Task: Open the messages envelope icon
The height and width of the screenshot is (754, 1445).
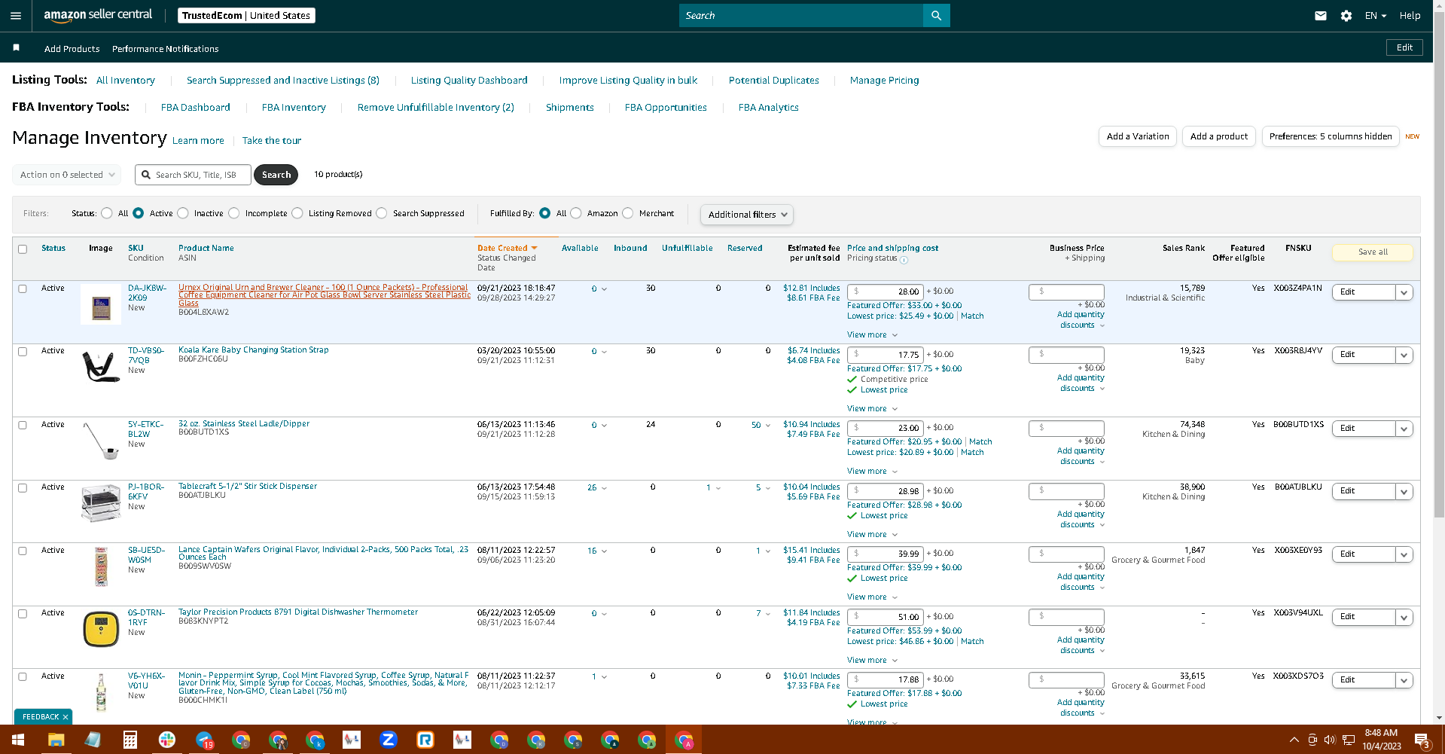Action: [x=1321, y=15]
